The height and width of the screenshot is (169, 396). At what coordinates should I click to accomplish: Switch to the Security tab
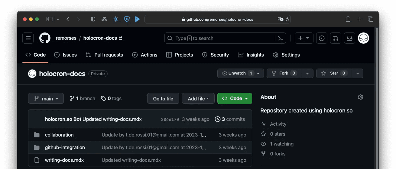tap(216, 55)
